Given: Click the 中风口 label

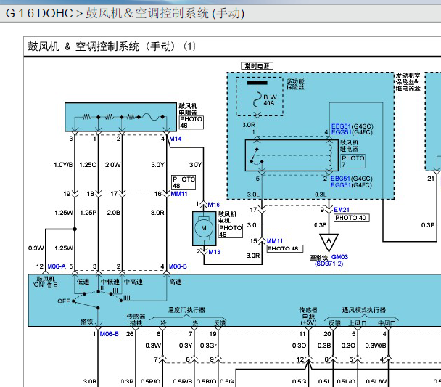Looking at the screenshot, I should (387, 323).
